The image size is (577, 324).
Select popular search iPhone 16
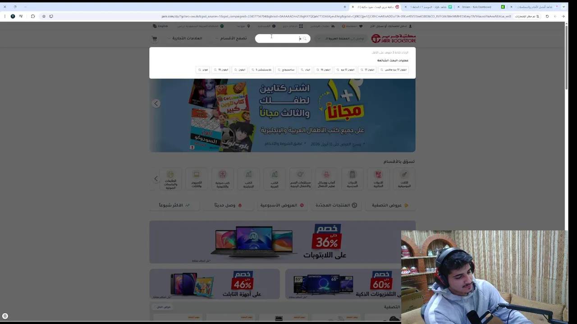click(x=323, y=70)
